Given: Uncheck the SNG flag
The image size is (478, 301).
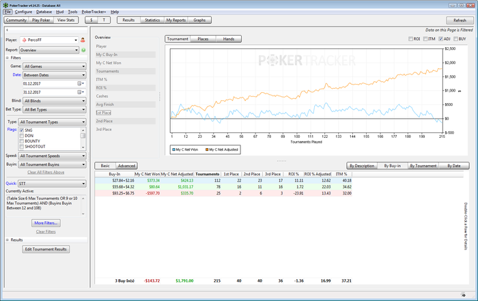Looking at the screenshot, I should point(22,130).
